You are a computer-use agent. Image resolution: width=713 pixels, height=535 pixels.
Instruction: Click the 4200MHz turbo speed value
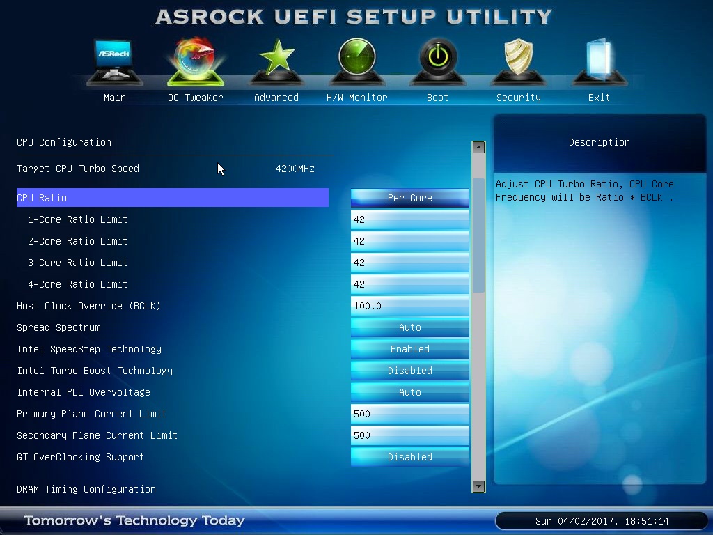click(295, 169)
